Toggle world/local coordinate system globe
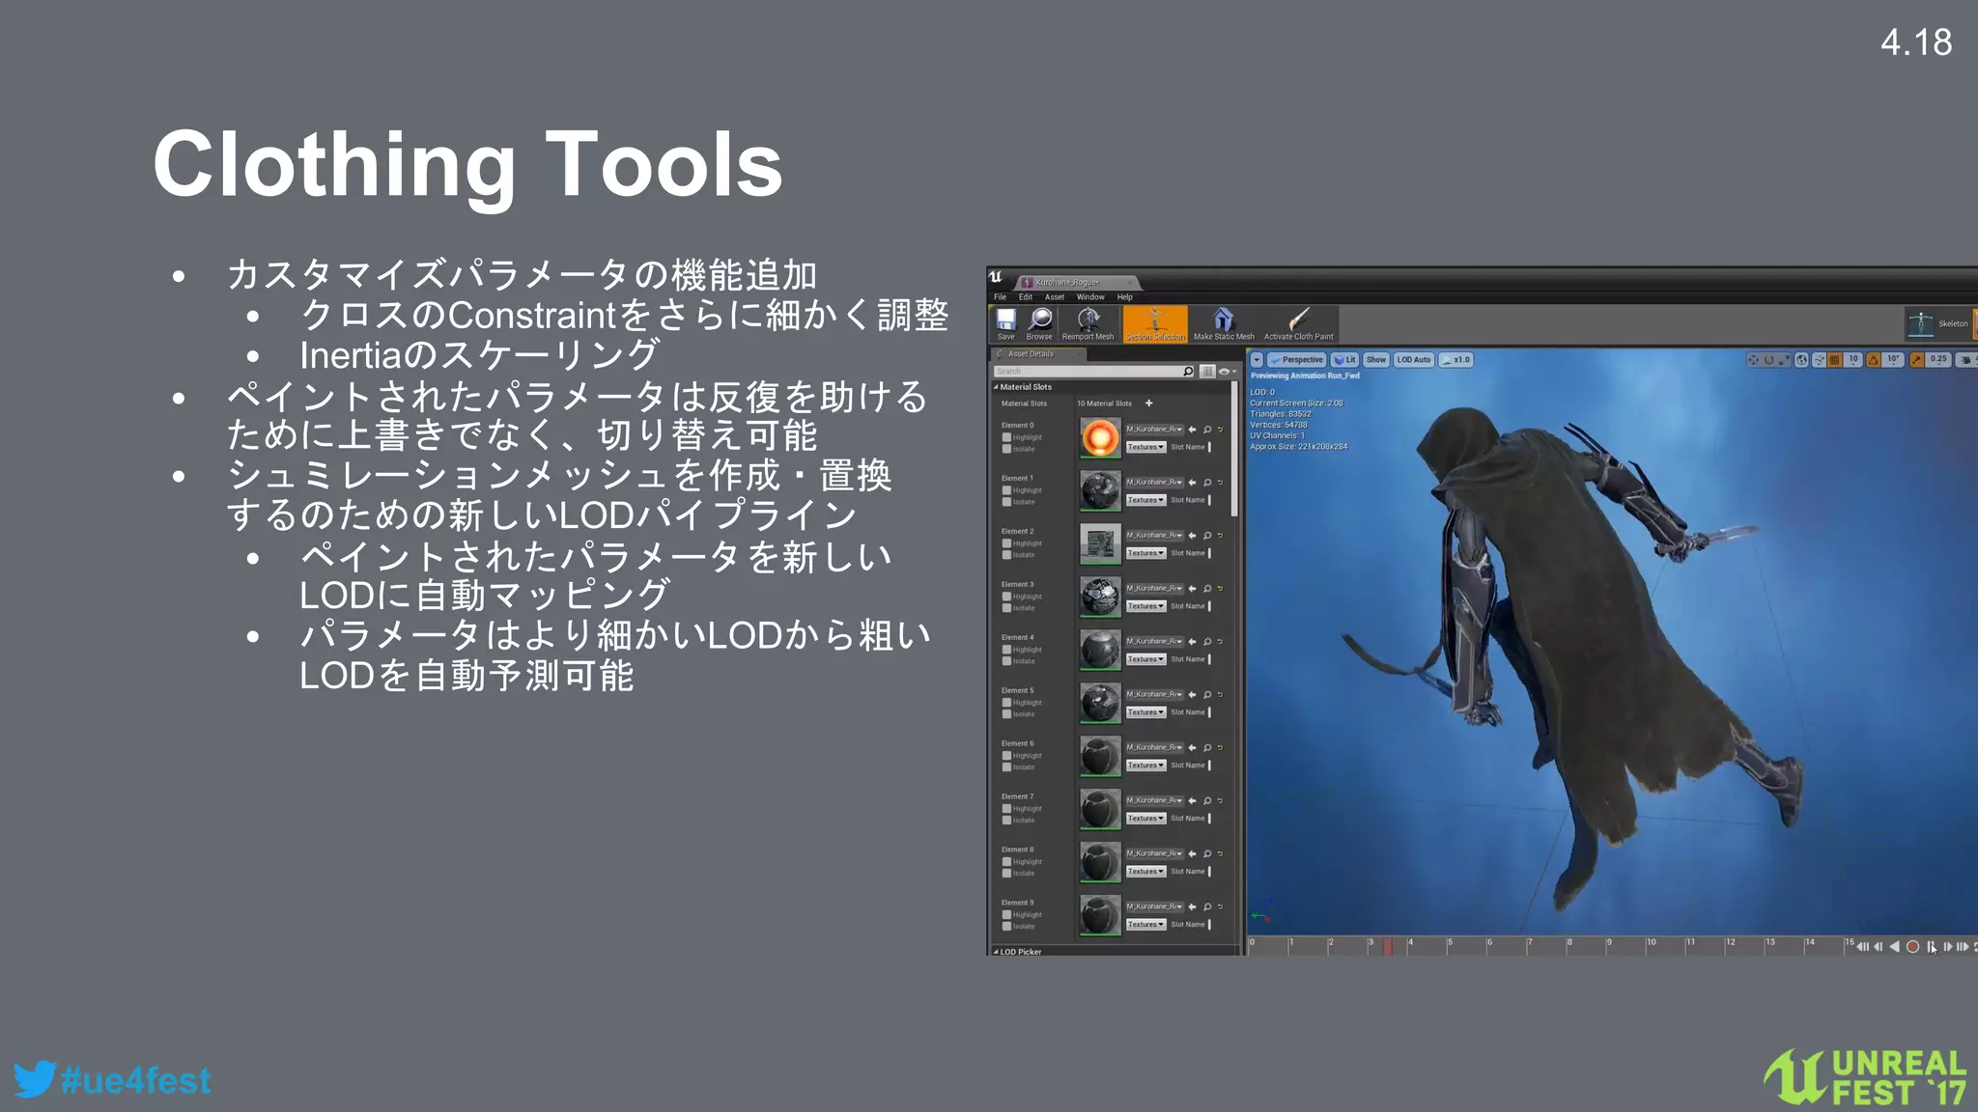The height and width of the screenshot is (1112, 1978). (x=1801, y=360)
